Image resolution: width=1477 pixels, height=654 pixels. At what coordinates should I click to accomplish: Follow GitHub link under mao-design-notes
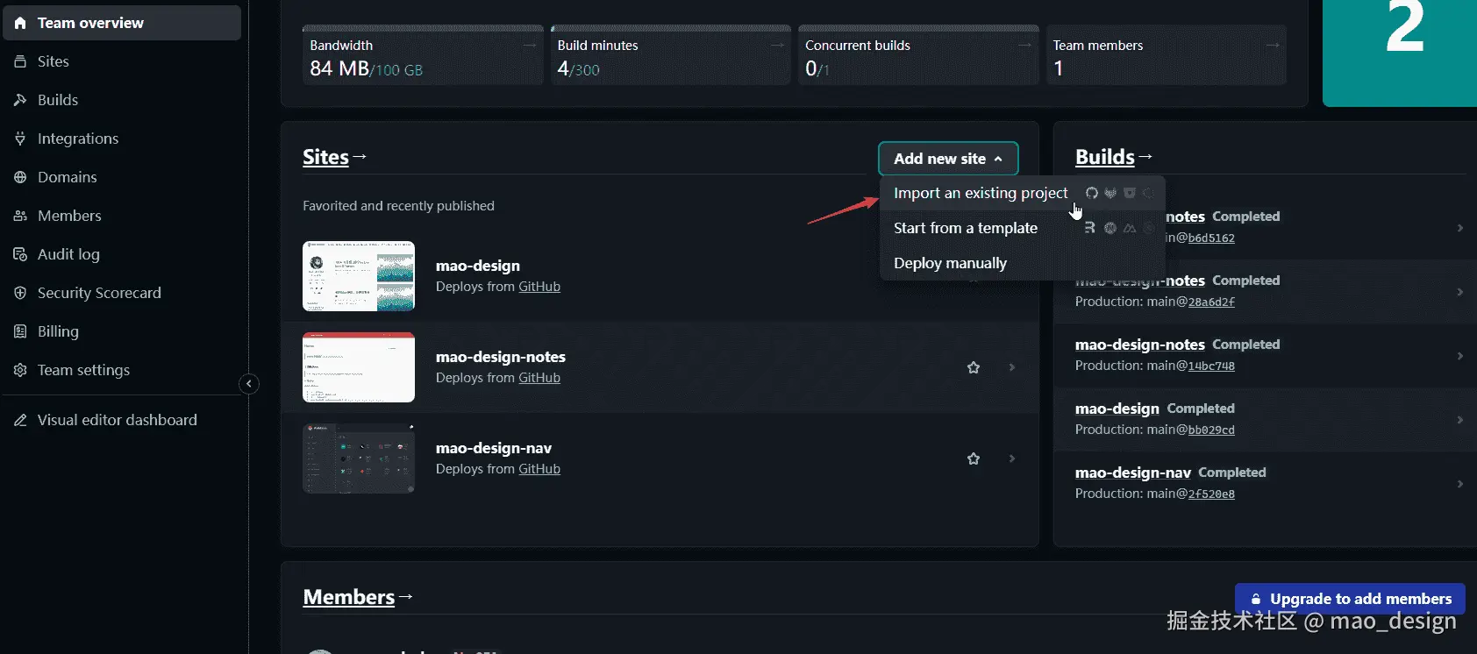point(539,378)
